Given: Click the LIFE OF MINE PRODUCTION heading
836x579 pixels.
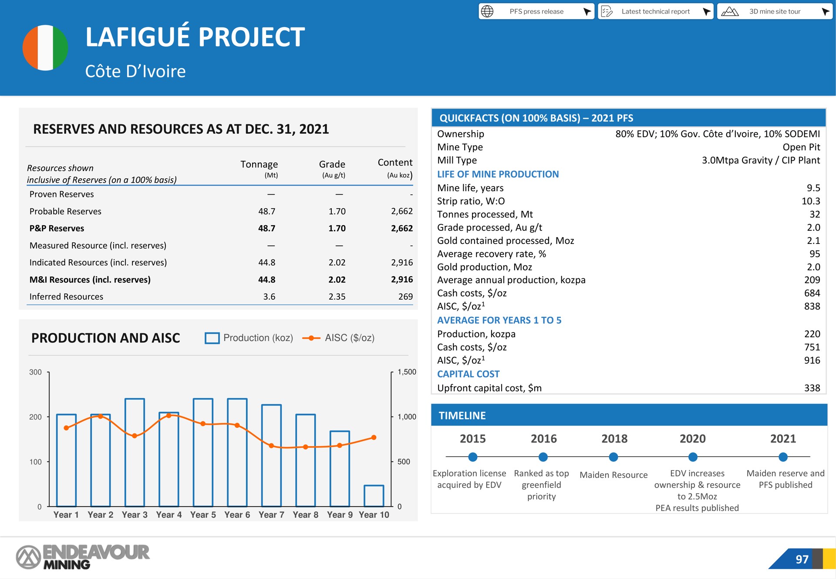Looking at the screenshot, I should [498, 174].
